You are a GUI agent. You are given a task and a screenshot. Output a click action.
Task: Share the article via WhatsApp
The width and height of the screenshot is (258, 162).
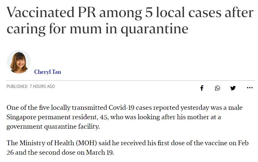217,88
